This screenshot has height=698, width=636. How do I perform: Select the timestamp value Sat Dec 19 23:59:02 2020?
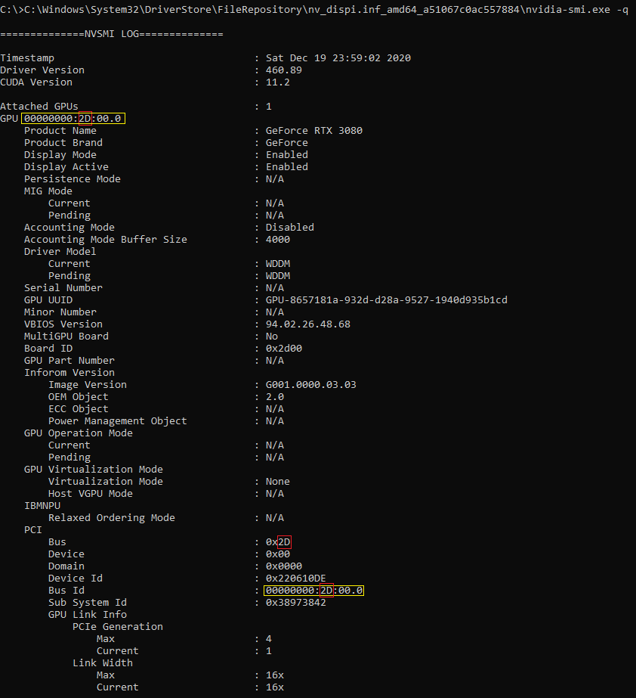[338, 58]
